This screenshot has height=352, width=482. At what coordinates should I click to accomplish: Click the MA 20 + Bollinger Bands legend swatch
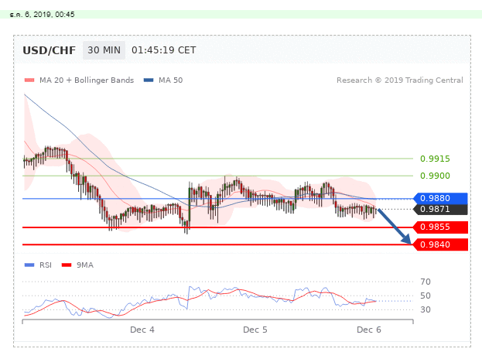click(29, 80)
